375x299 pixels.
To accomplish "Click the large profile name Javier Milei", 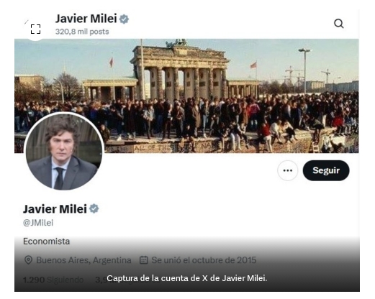I will pos(55,209).
